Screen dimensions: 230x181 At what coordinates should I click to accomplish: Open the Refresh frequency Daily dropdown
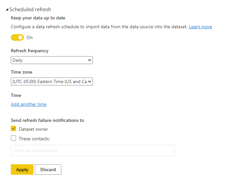pyautogui.click(x=52, y=60)
